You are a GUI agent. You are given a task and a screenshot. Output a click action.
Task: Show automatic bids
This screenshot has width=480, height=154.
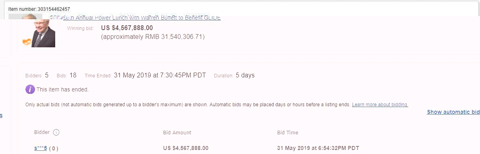[453, 112]
